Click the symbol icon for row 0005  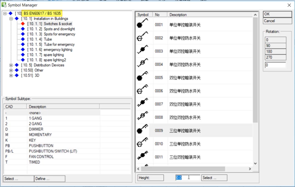tap(143, 76)
